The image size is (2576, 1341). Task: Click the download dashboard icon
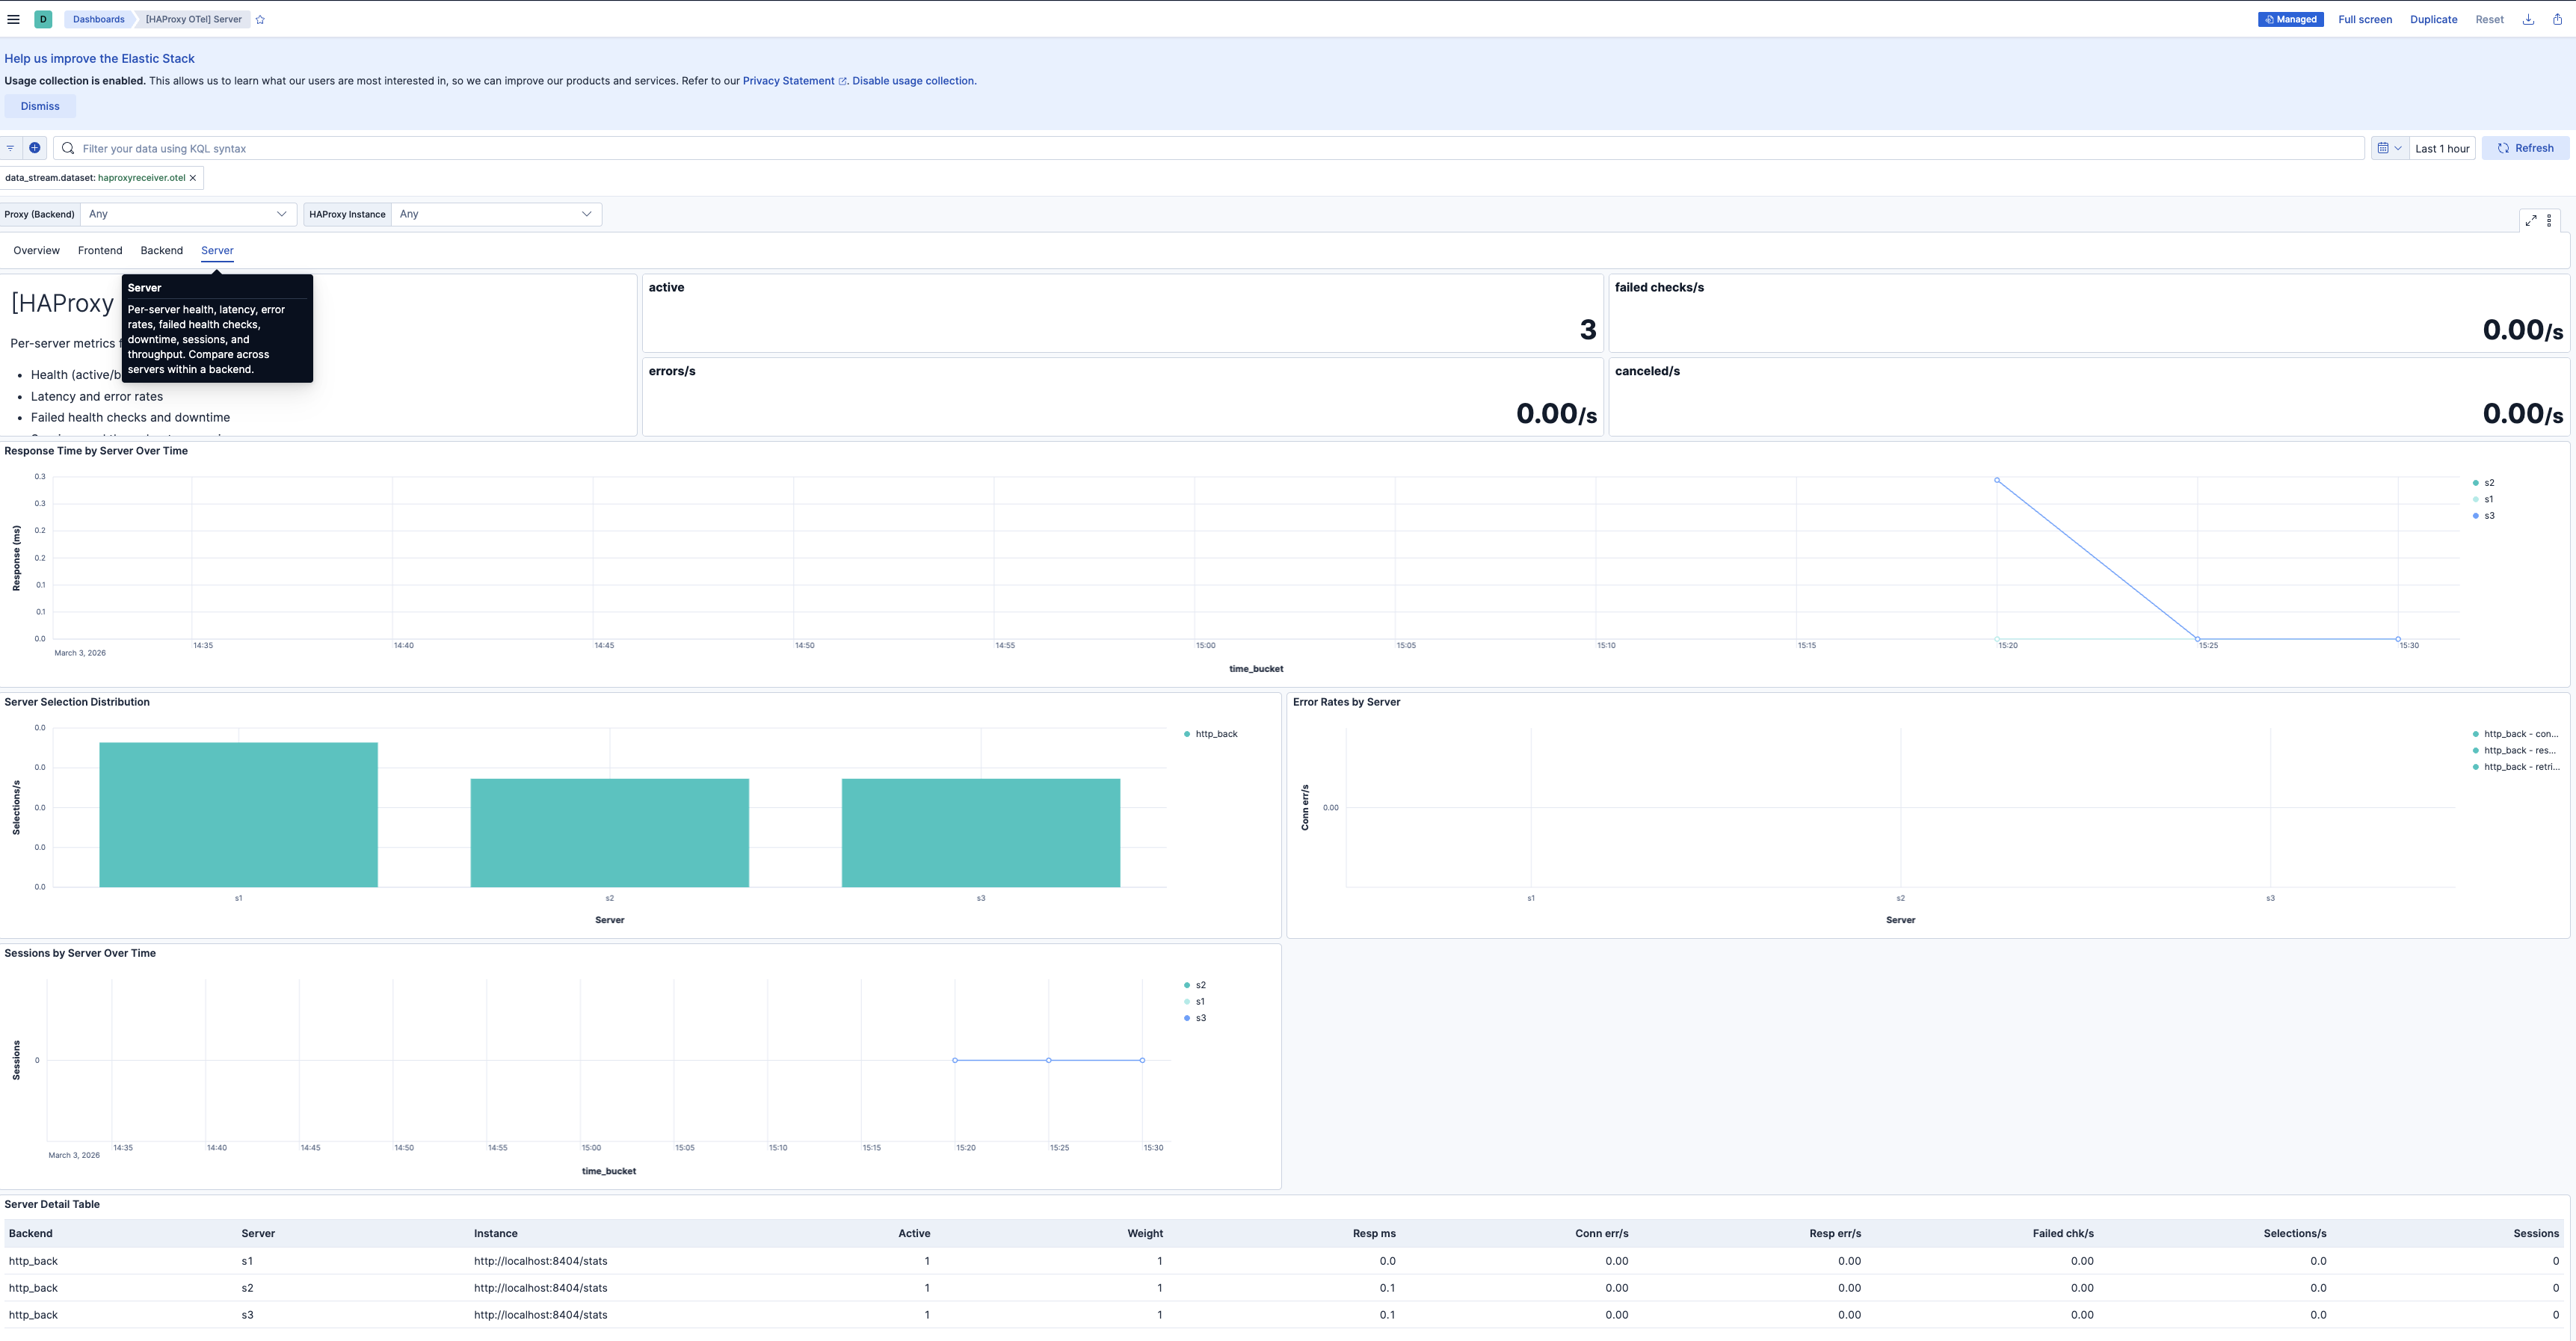pyautogui.click(x=2528, y=19)
